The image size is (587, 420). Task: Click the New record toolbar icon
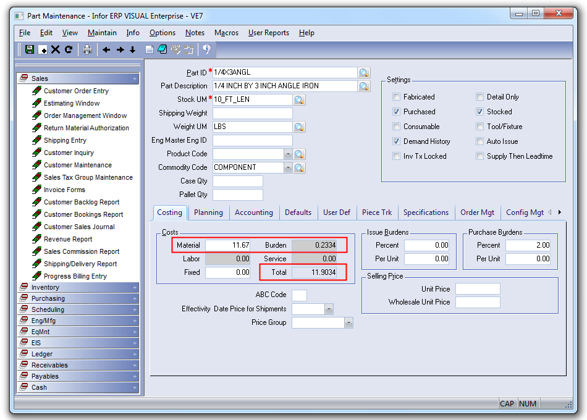pos(43,49)
